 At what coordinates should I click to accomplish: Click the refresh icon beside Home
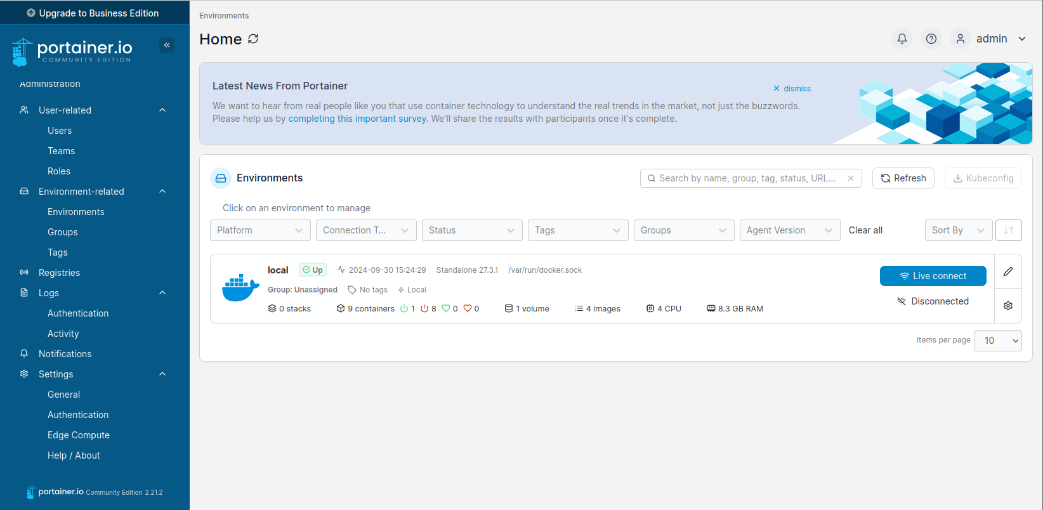pos(253,39)
